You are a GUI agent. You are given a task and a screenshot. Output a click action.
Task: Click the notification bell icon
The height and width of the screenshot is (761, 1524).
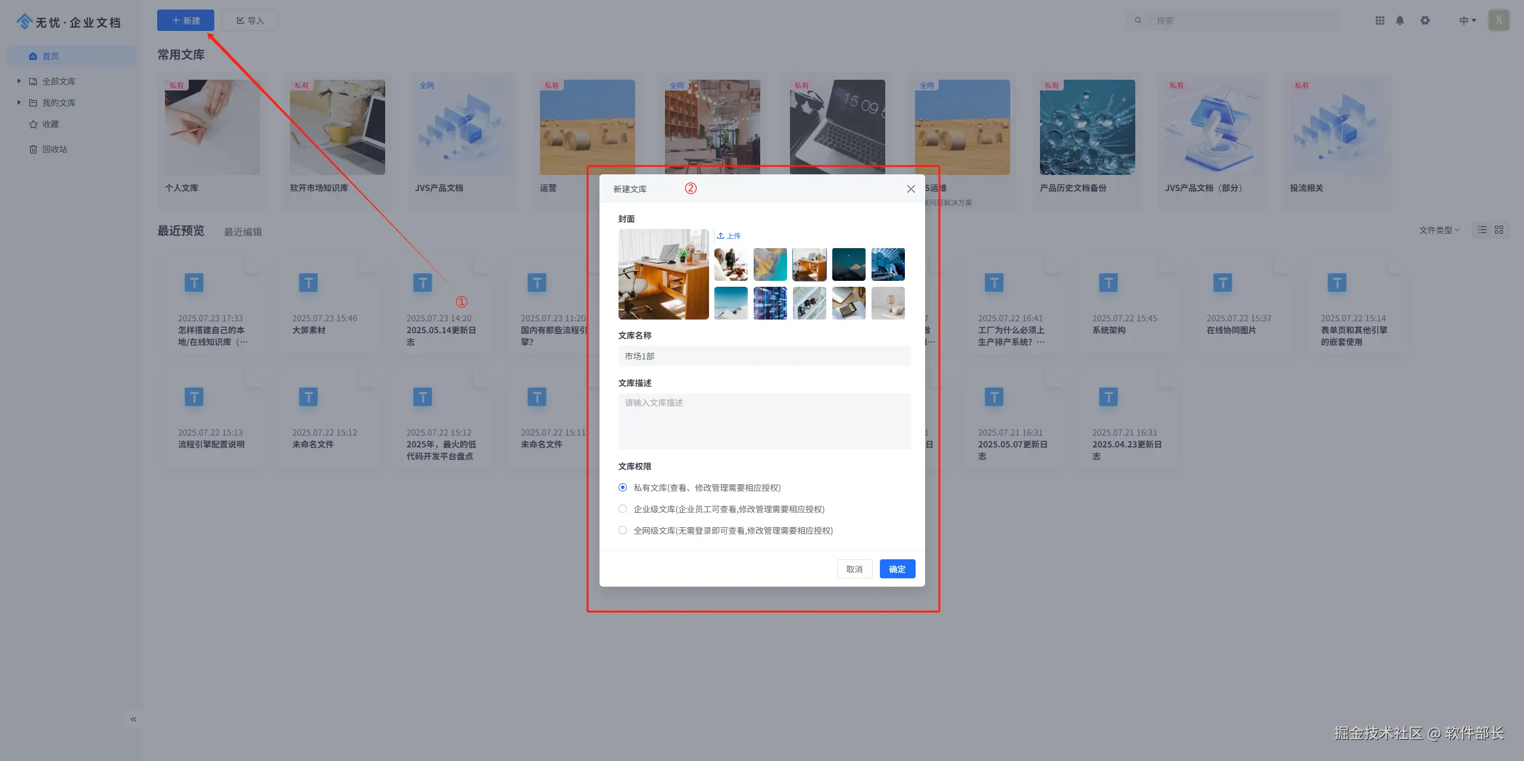[x=1400, y=20]
